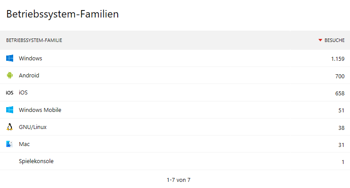Image resolution: width=350 pixels, height=188 pixels.
Task: Click the Windows Mobile logo icon
Action: [10, 110]
